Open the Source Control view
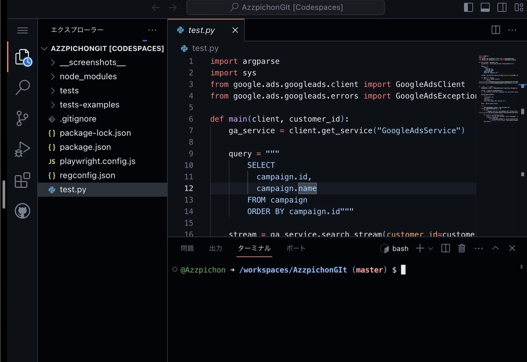 pyautogui.click(x=22, y=118)
